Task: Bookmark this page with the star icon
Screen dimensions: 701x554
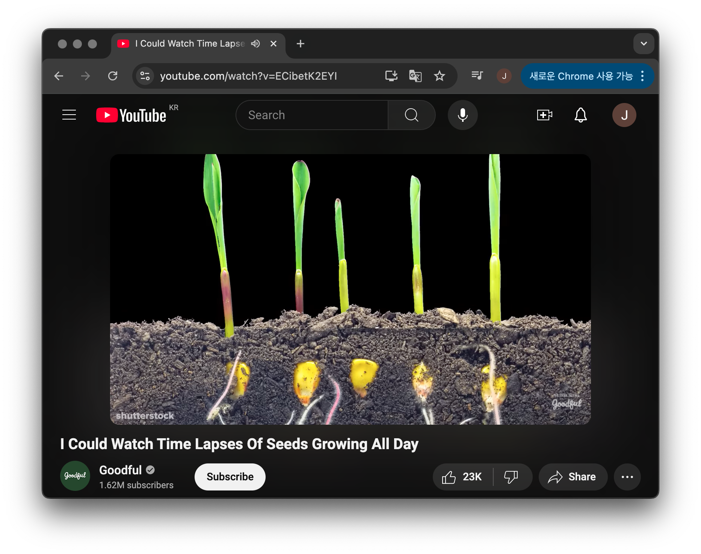Action: (x=439, y=76)
